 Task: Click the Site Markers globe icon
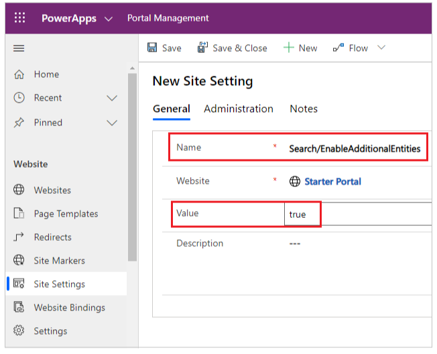(19, 260)
